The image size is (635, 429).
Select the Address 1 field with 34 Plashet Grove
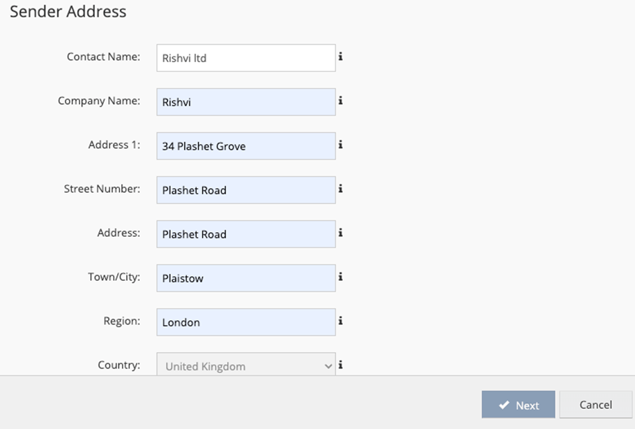point(246,146)
